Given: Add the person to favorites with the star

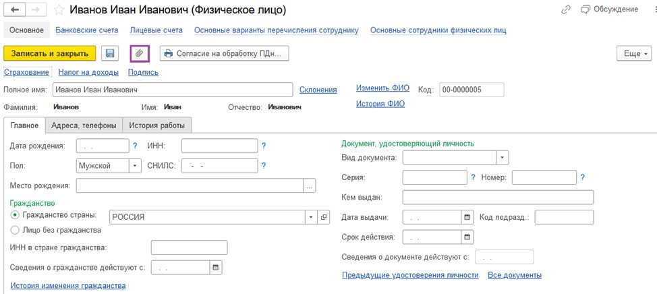Looking at the screenshot, I should point(59,10).
